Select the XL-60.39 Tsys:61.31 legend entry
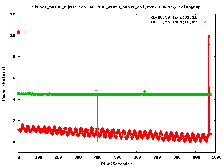Image resolution: width=223 pixels, height=167 pixels. coord(174,17)
